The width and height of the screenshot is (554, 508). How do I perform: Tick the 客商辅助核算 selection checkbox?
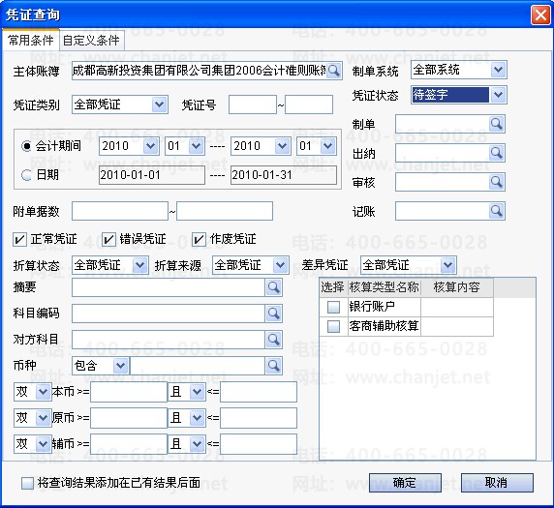tap(333, 326)
